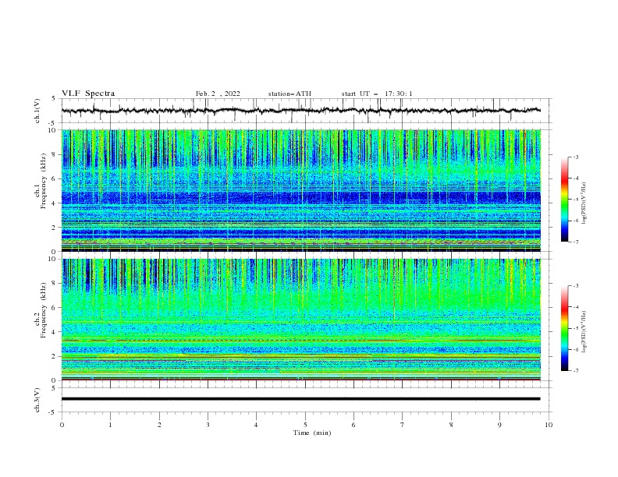Image resolution: width=618 pixels, height=477 pixels.
Task: Click the "start UT = 17:30: 1" header text
Action: 377,94
